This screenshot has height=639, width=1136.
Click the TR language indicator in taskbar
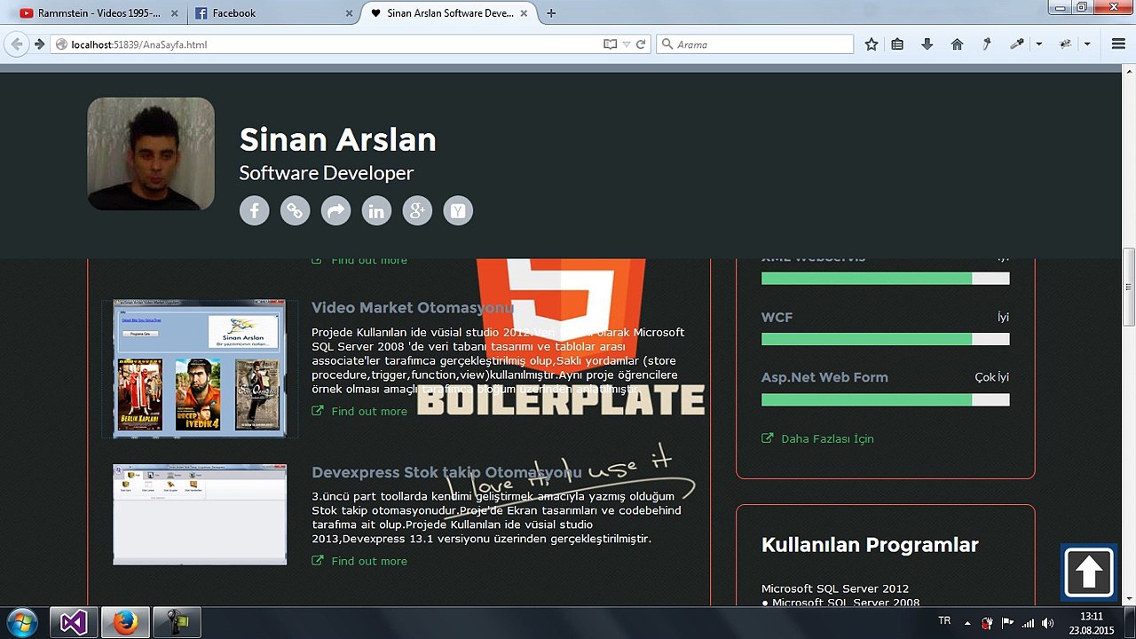[944, 621]
